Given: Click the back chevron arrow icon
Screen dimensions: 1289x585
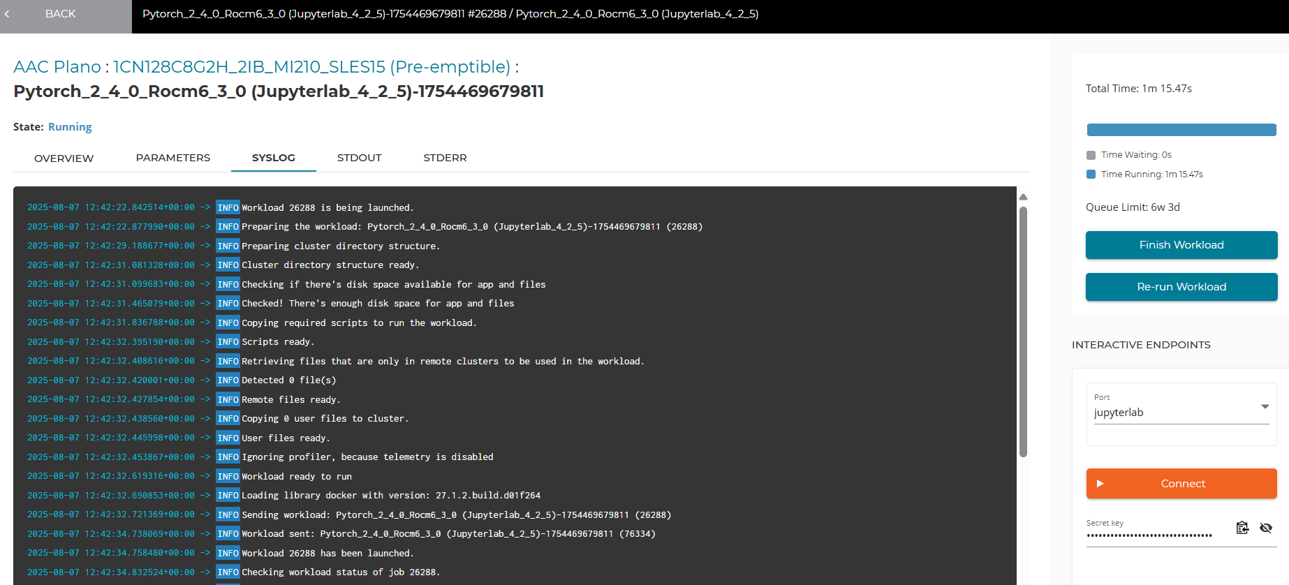Looking at the screenshot, I should click(x=7, y=14).
